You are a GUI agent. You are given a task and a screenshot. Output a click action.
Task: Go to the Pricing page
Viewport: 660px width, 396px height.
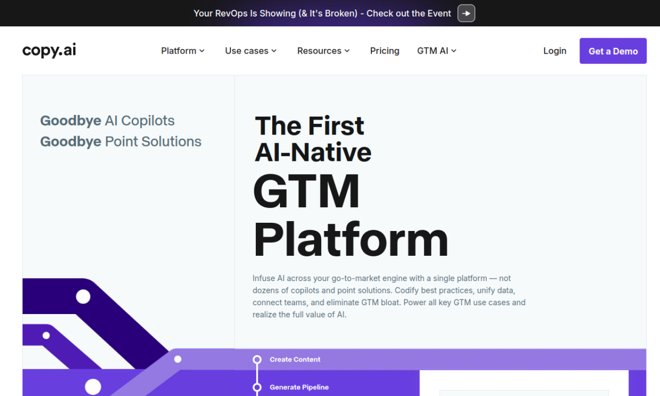tap(385, 51)
